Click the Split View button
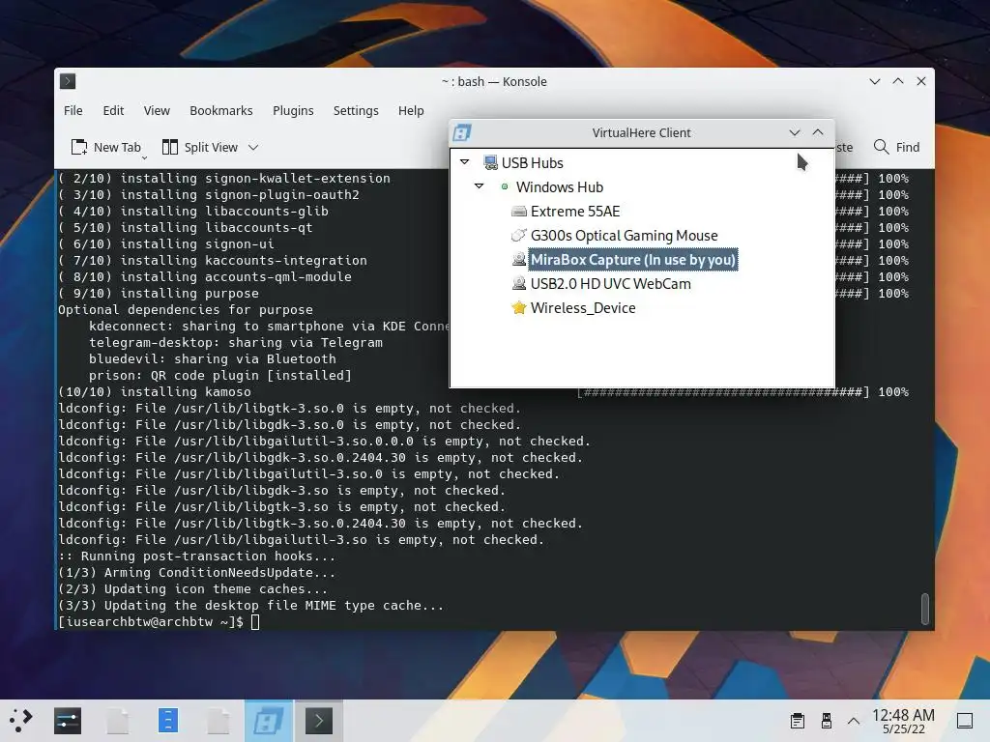 pyautogui.click(x=199, y=147)
